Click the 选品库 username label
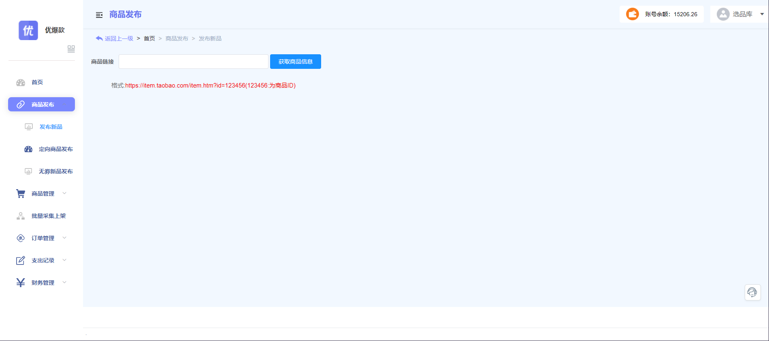 pyautogui.click(x=743, y=14)
